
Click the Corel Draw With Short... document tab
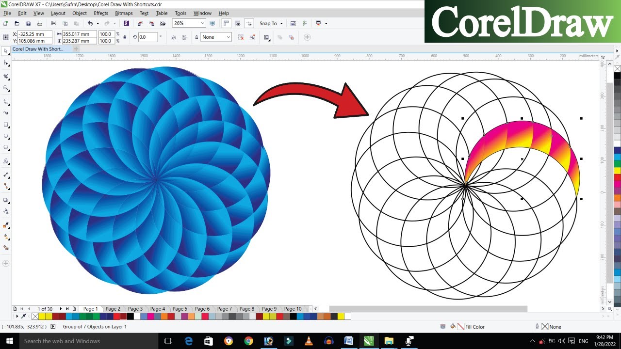tap(38, 49)
